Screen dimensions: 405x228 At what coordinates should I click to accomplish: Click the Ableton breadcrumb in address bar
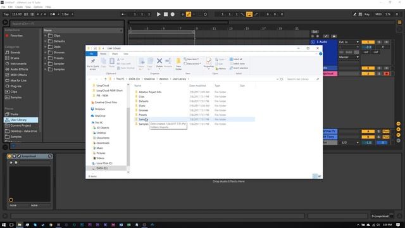pyautogui.click(x=164, y=79)
